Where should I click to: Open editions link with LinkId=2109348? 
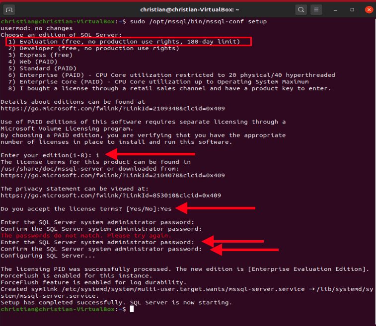pos(112,109)
